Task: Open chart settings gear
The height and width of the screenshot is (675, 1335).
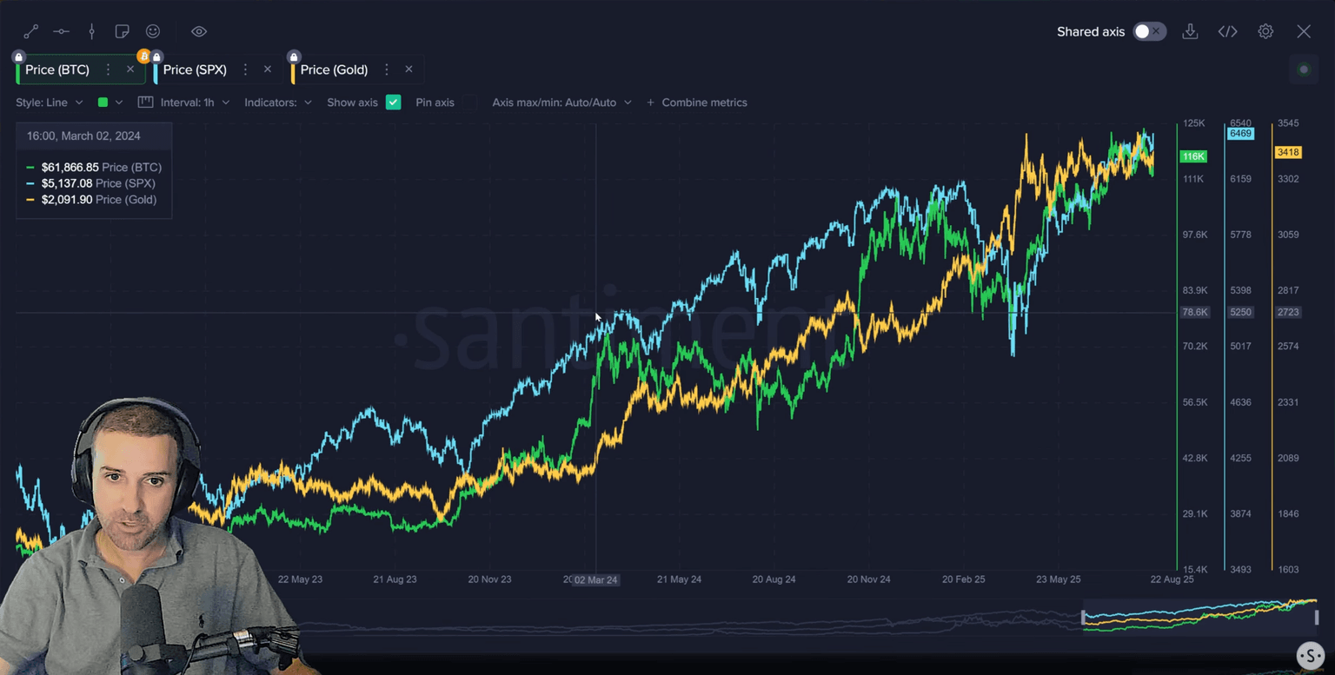Action: 1265,31
